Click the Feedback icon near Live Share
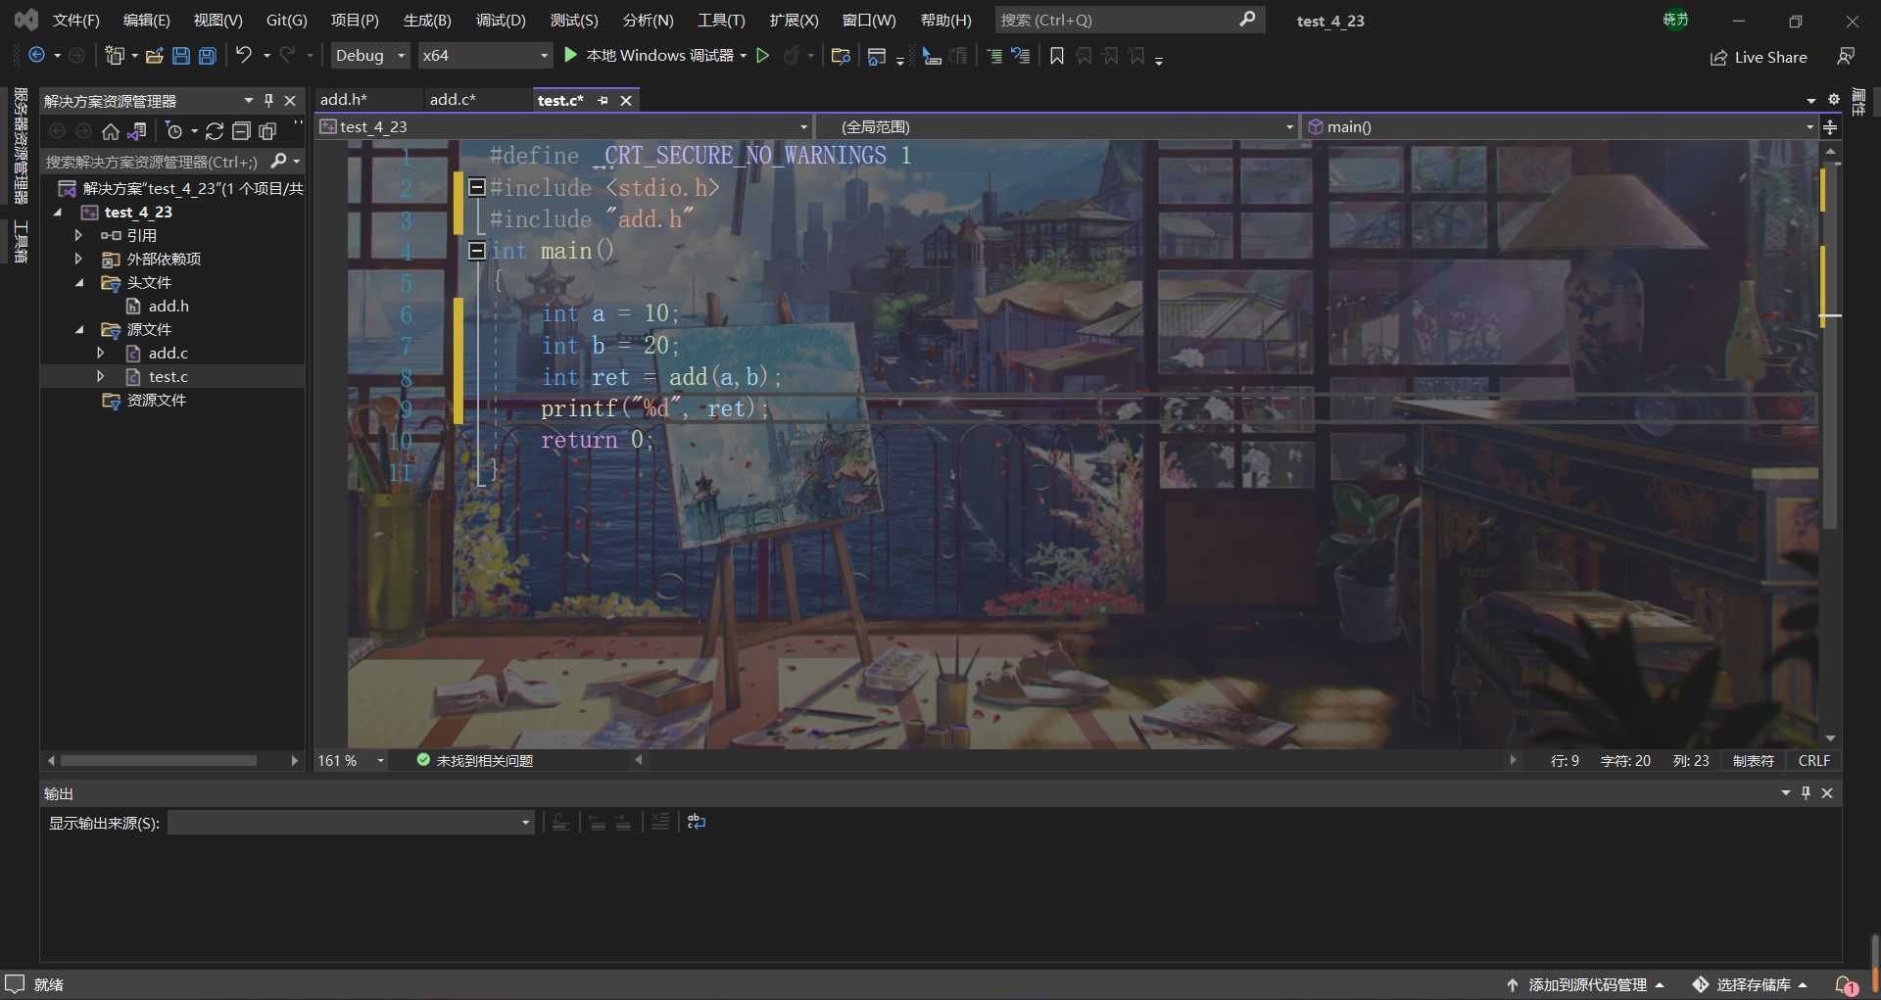Screen dimensions: 1881x1000 coord(1846,57)
